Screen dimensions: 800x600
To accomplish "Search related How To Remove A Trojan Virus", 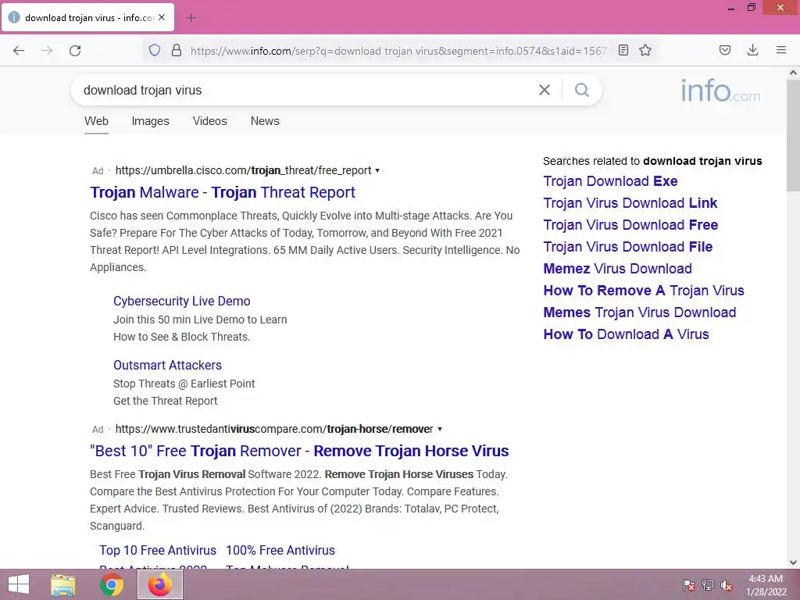I will point(644,291).
